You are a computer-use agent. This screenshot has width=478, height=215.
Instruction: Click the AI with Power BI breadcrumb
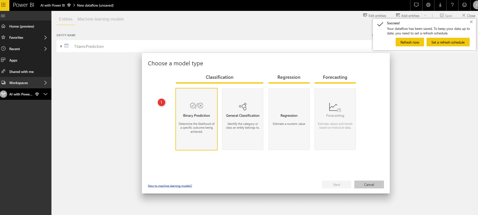(x=53, y=5)
